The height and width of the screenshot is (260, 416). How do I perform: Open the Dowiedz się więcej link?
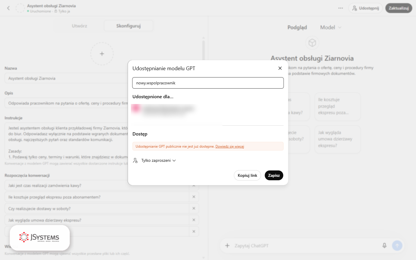point(230,146)
